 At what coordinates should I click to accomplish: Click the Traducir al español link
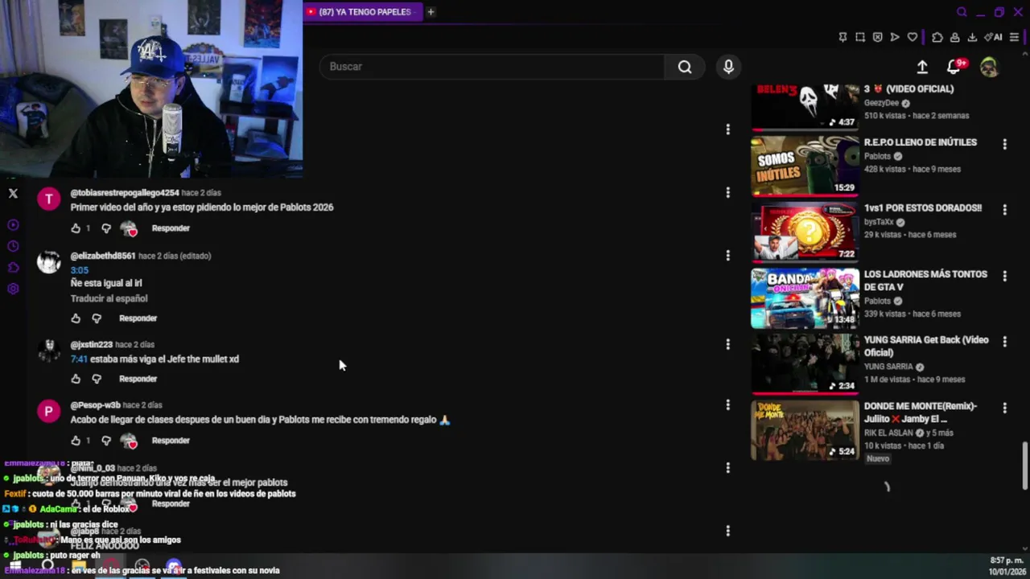pos(109,298)
